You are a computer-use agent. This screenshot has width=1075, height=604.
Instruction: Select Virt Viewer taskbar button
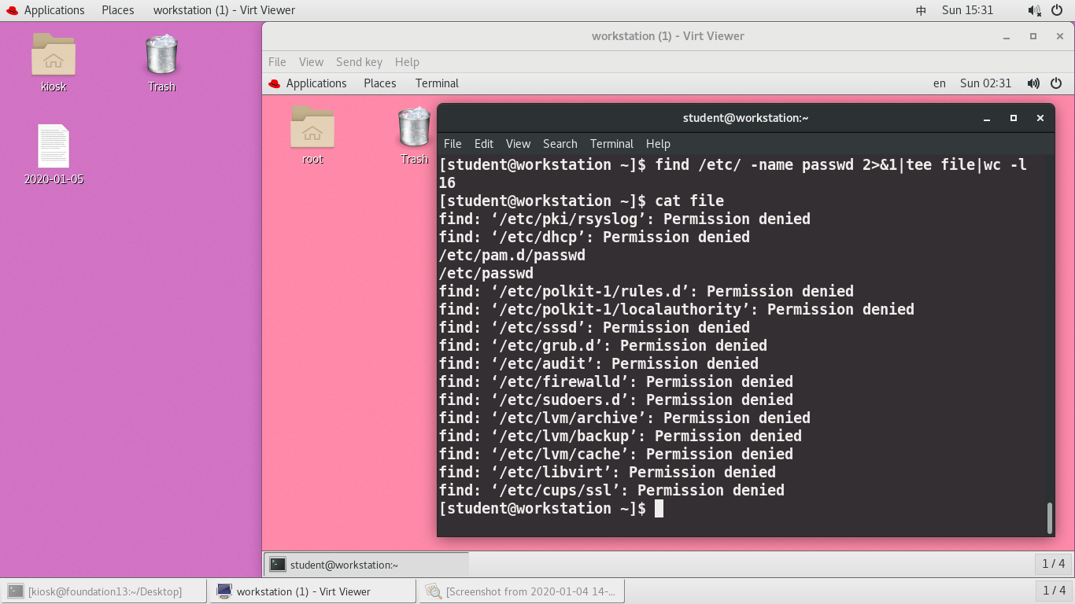click(312, 591)
